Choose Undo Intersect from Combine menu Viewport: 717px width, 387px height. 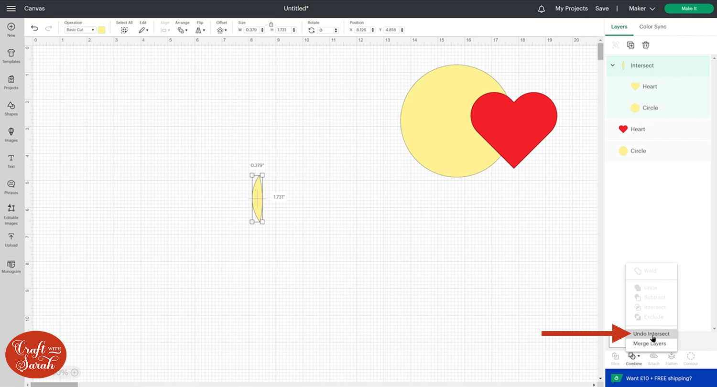[651, 333]
